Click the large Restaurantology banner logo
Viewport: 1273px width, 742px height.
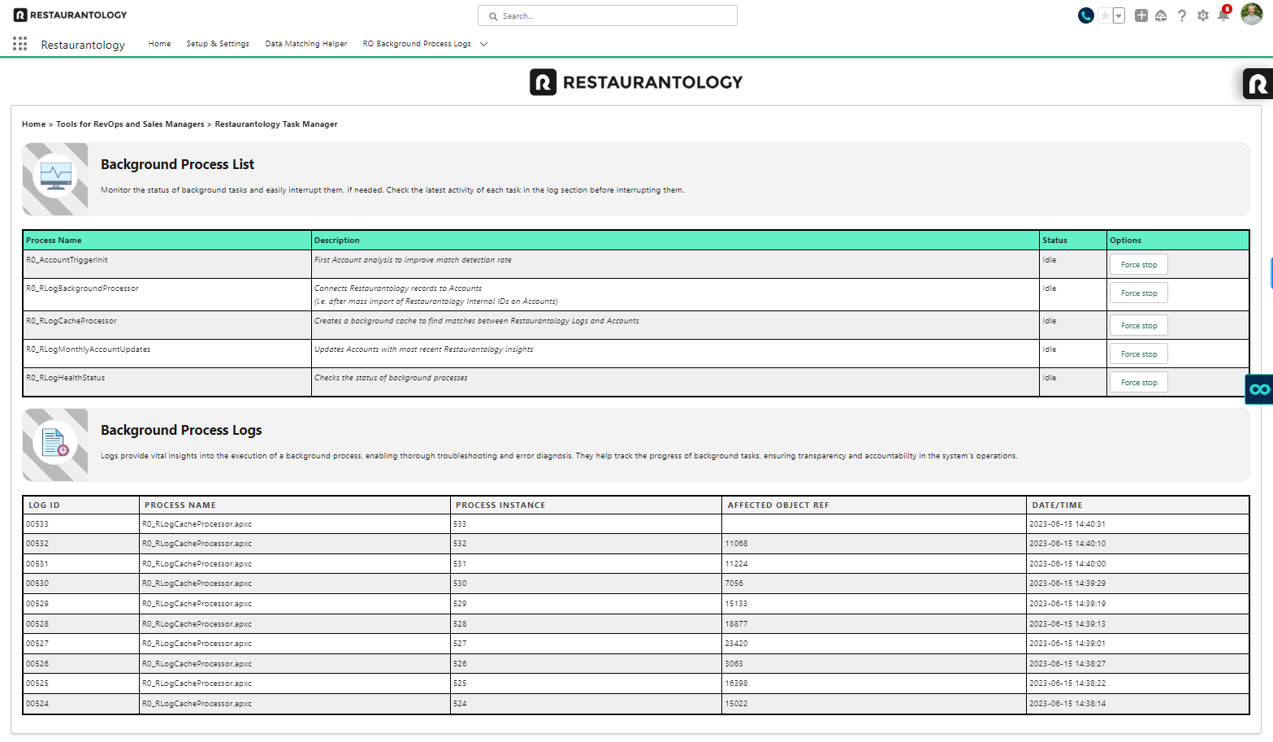[x=636, y=82]
